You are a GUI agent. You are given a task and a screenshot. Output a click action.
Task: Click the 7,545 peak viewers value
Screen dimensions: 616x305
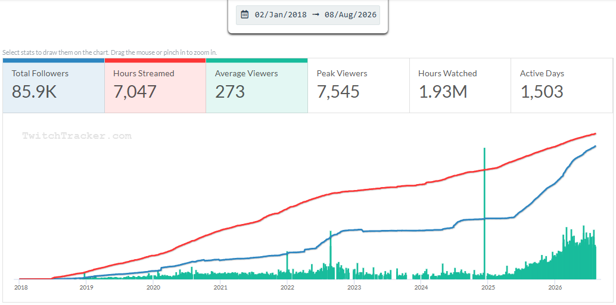[x=338, y=92]
